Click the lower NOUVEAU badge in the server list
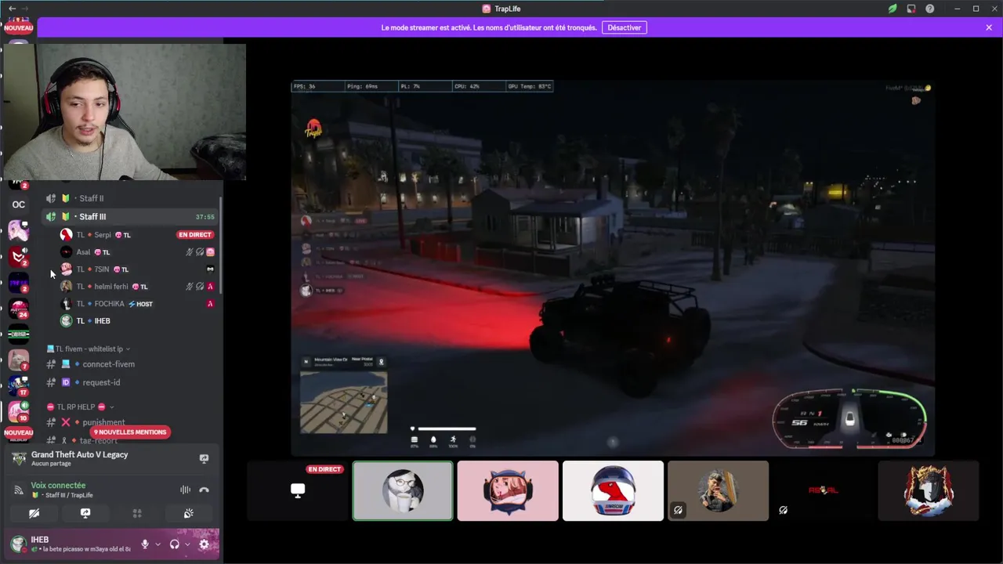 point(18,432)
